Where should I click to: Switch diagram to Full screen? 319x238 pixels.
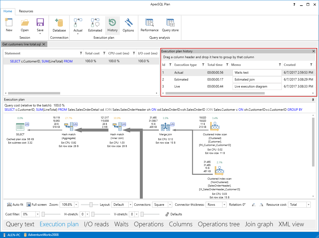click(x=36, y=204)
